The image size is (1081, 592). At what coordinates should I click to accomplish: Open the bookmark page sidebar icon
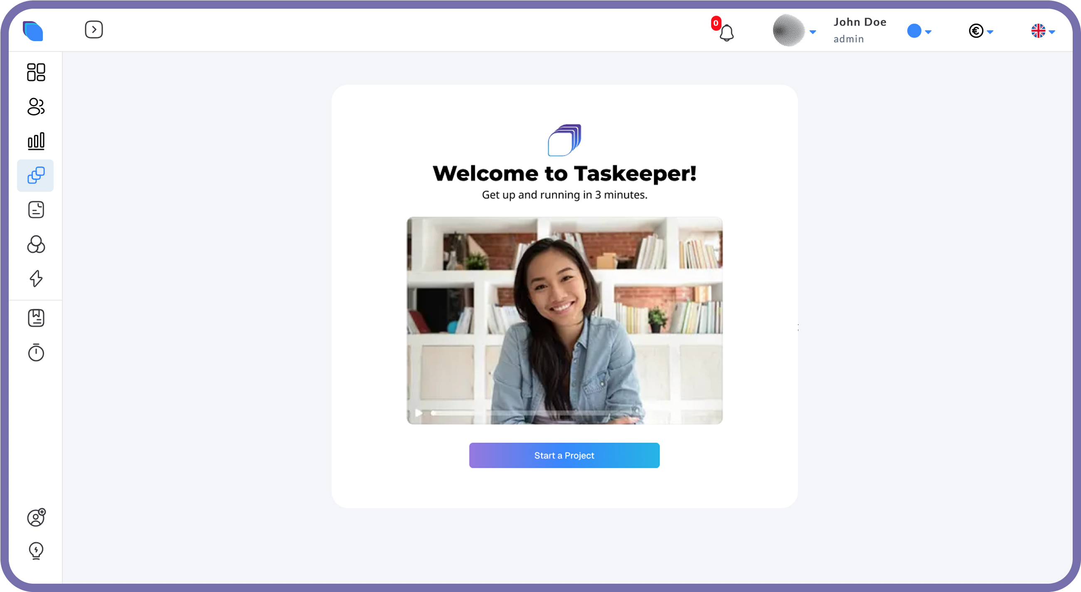point(36,318)
